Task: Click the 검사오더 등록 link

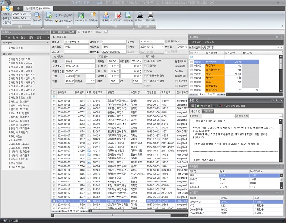Action: pyautogui.click(x=16, y=48)
